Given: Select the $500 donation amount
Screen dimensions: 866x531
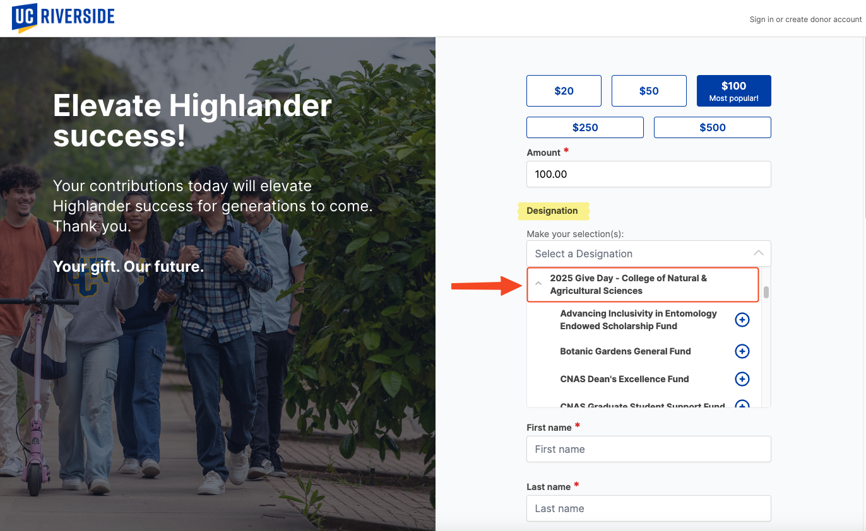Looking at the screenshot, I should [712, 127].
